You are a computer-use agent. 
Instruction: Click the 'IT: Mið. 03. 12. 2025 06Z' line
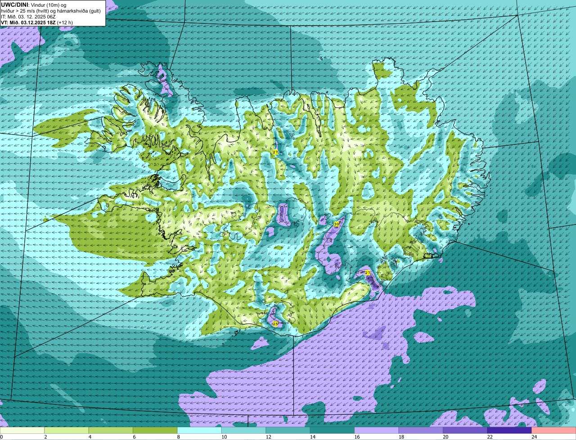(x=28, y=17)
